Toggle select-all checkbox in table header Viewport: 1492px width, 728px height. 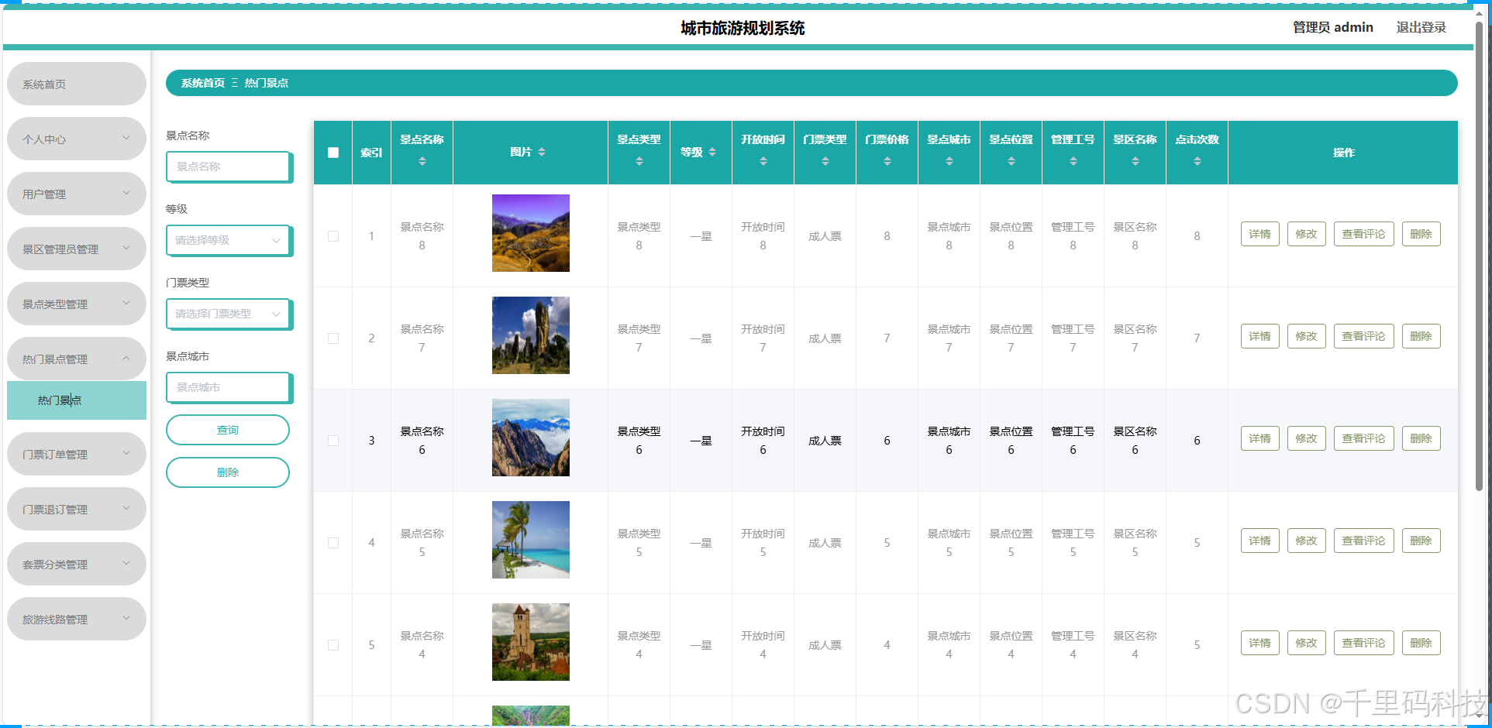[x=333, y=153]
